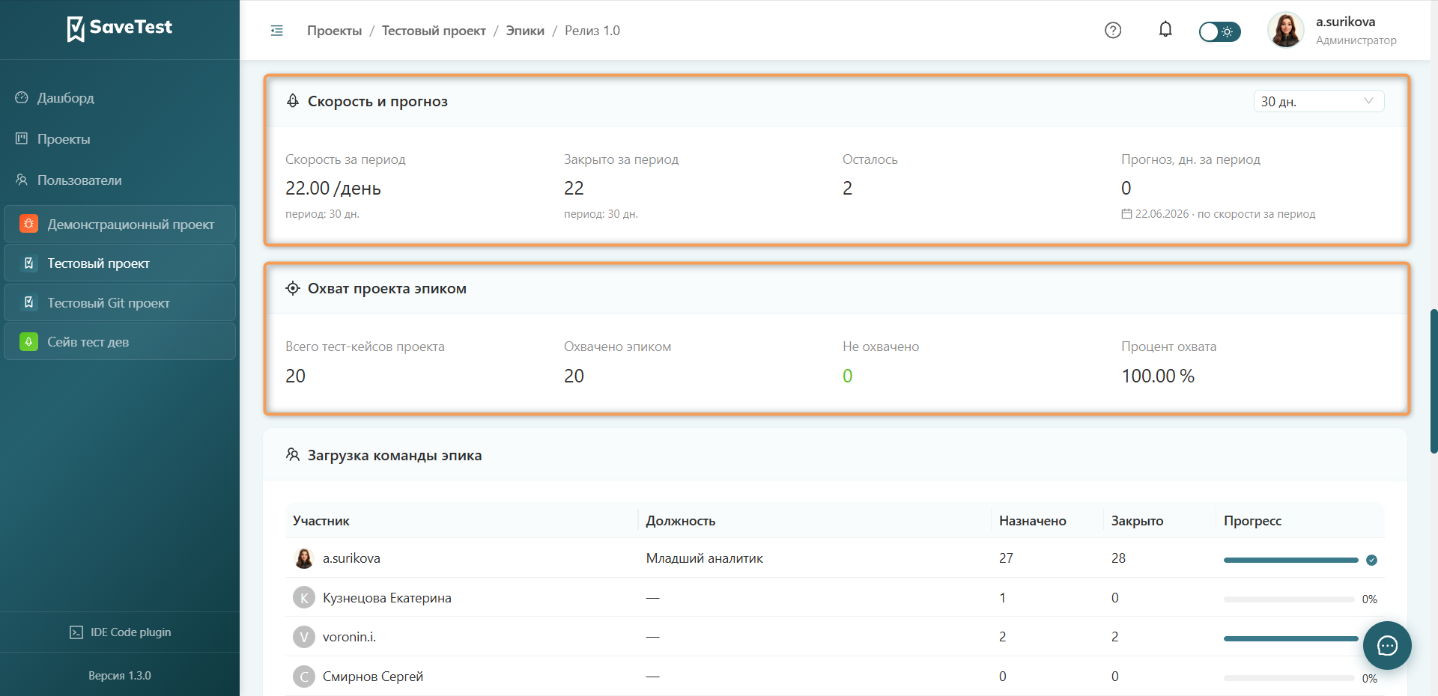Click the SaveTest logo
Viewport: 1438px width, 696px height.
[120, 28]
